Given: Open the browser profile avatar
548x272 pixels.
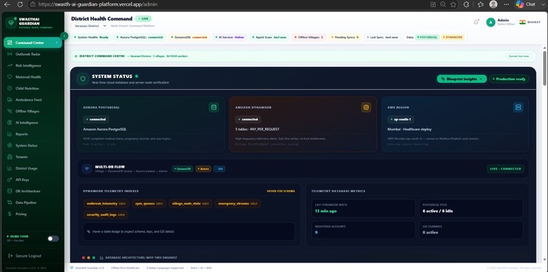Looking at the screenshot, I should (x=493, y=4).
